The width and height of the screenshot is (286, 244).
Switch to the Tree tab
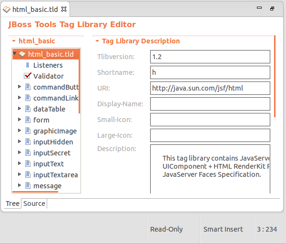[12, 203]
